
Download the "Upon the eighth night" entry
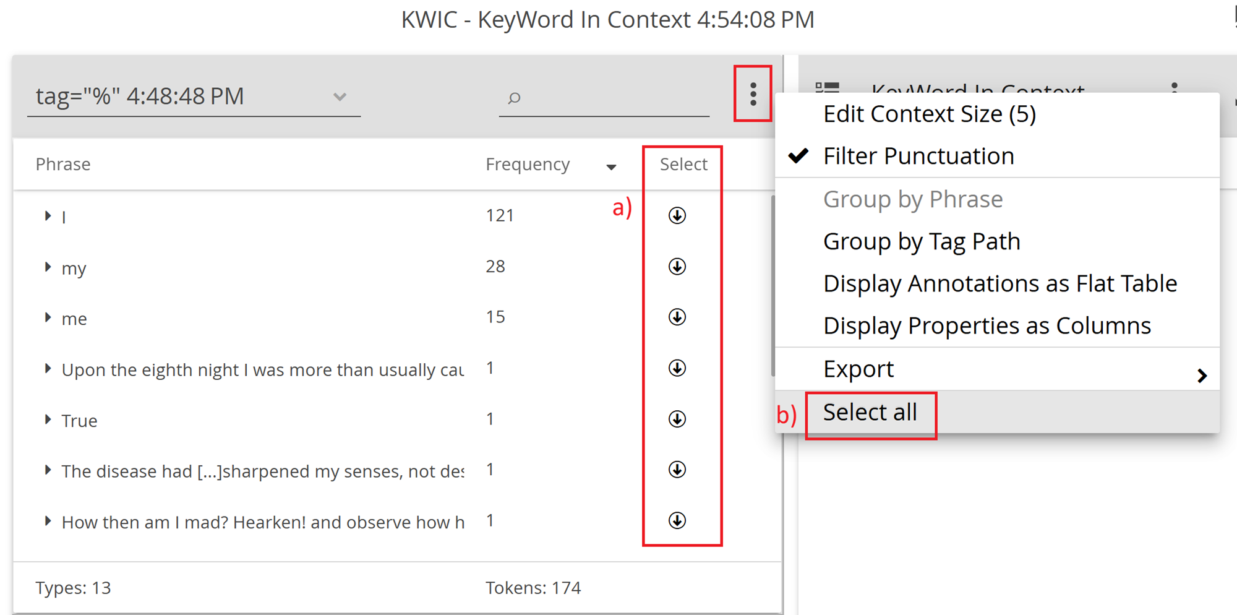coord(677,368)
